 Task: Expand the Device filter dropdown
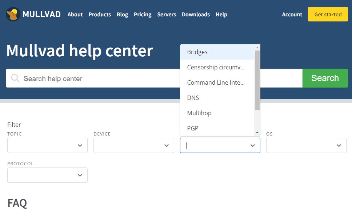click(x=133, y=145)
